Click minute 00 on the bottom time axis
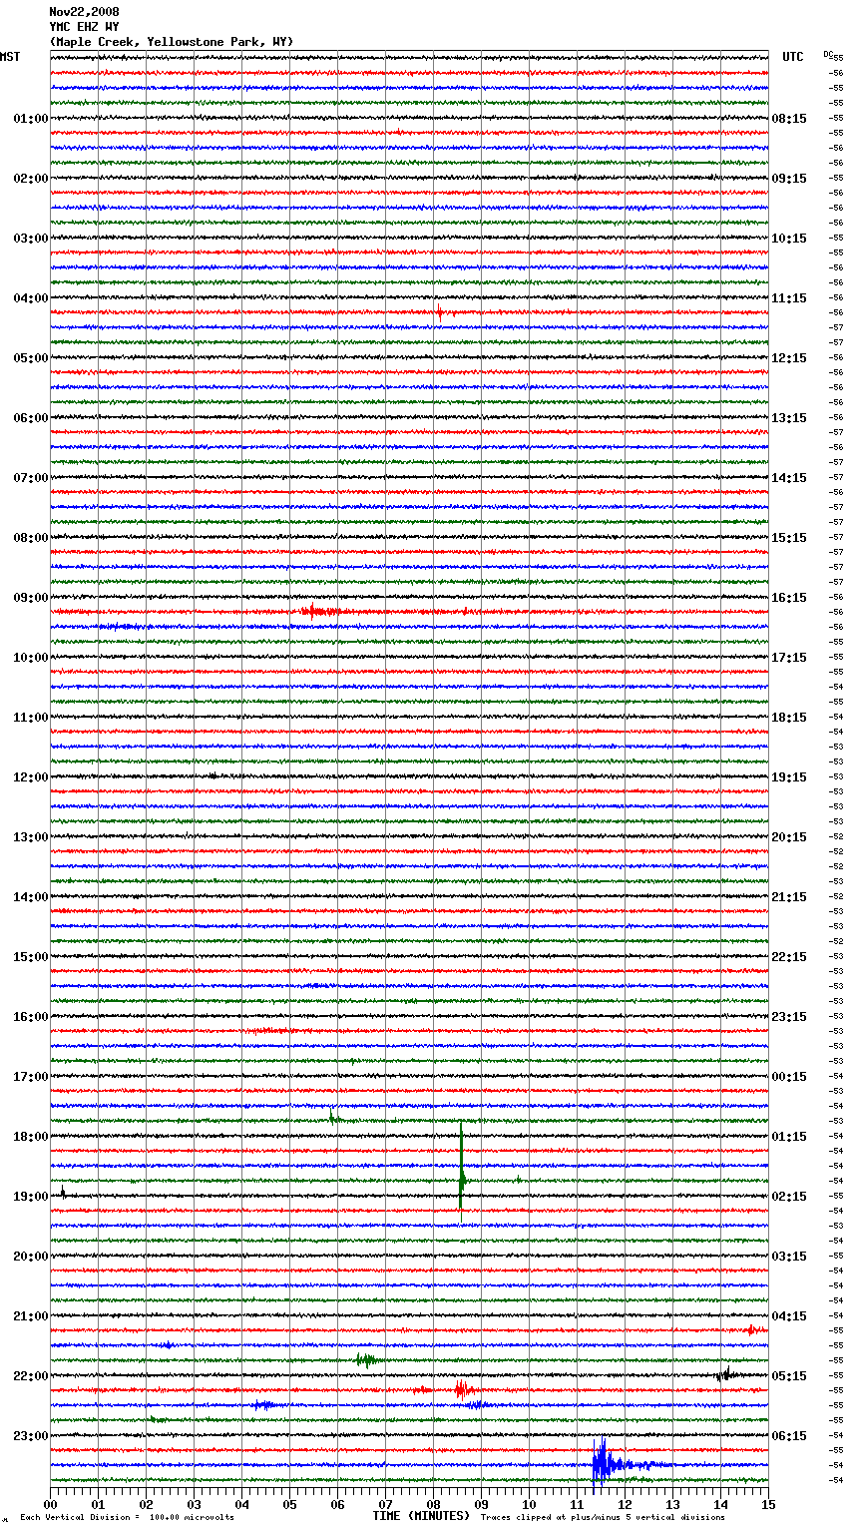This screenshot has height=1531, width=848. point(50,1504)
